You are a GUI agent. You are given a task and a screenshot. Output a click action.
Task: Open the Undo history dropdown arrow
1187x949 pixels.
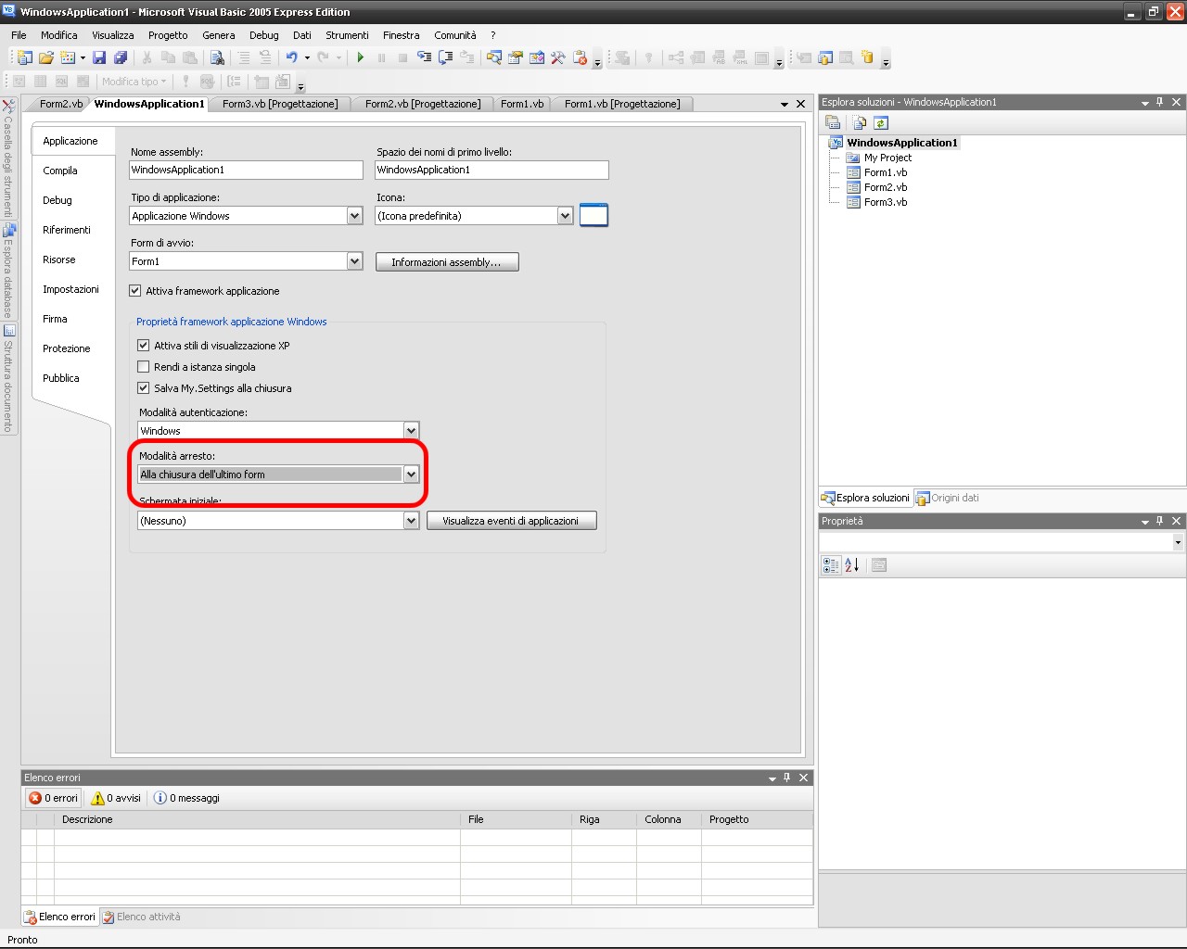pyautogui.click(x=307, y=57)
